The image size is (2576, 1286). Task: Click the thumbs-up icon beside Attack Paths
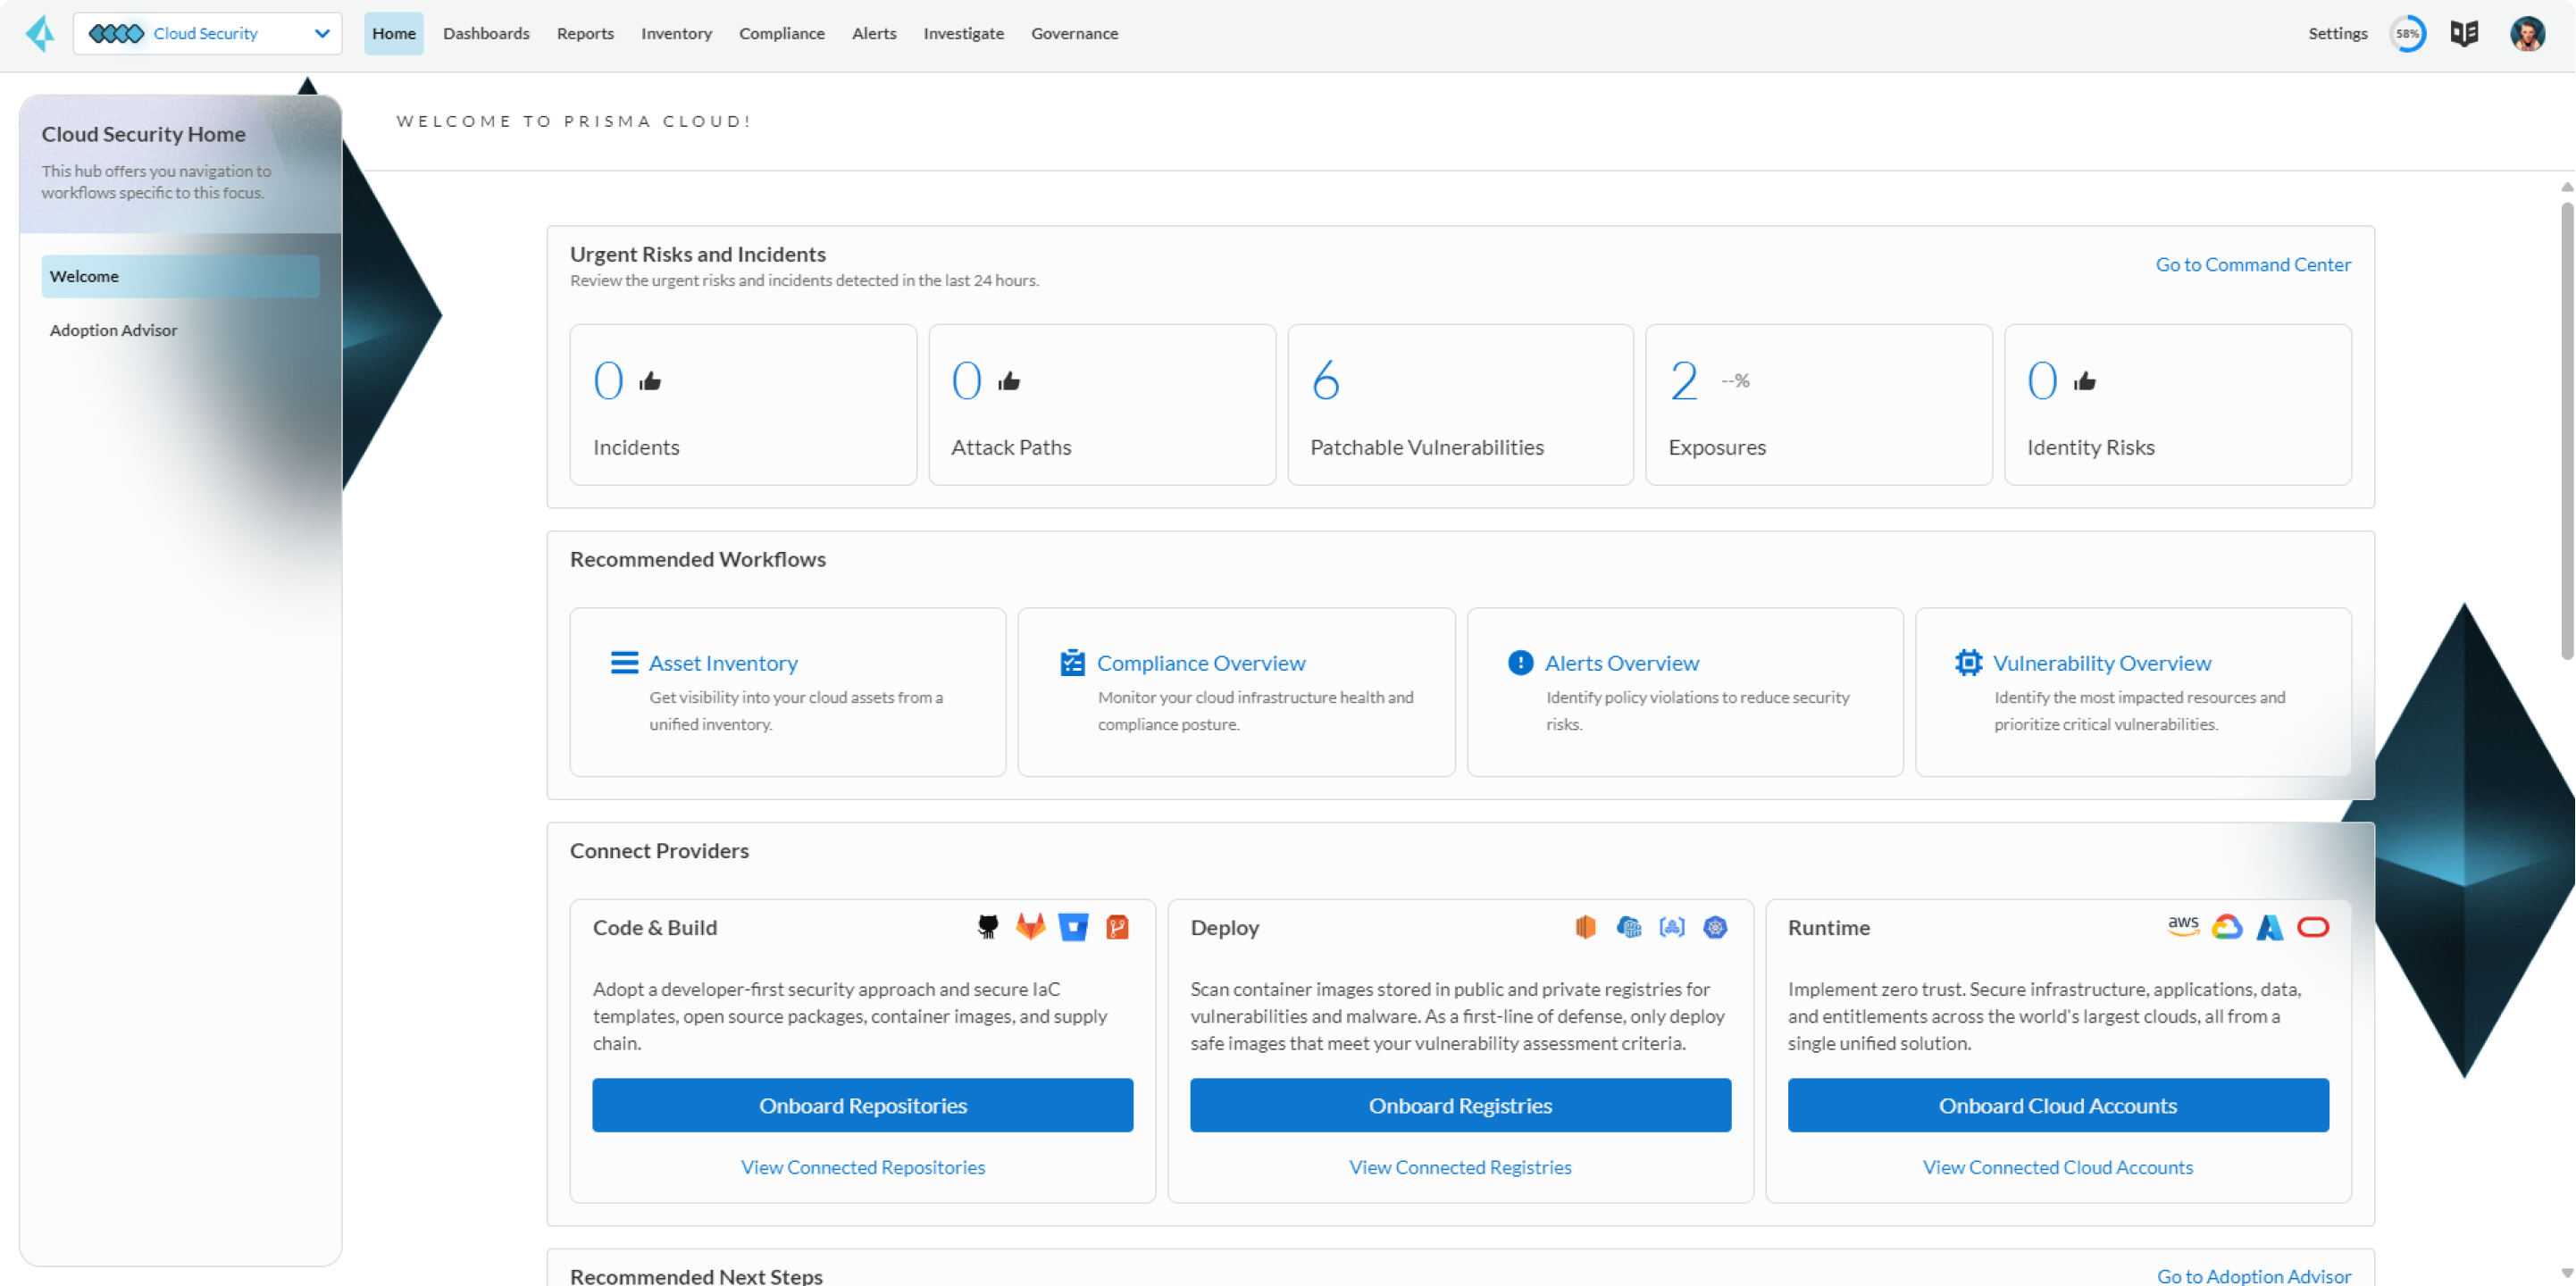coord(1008,380)
